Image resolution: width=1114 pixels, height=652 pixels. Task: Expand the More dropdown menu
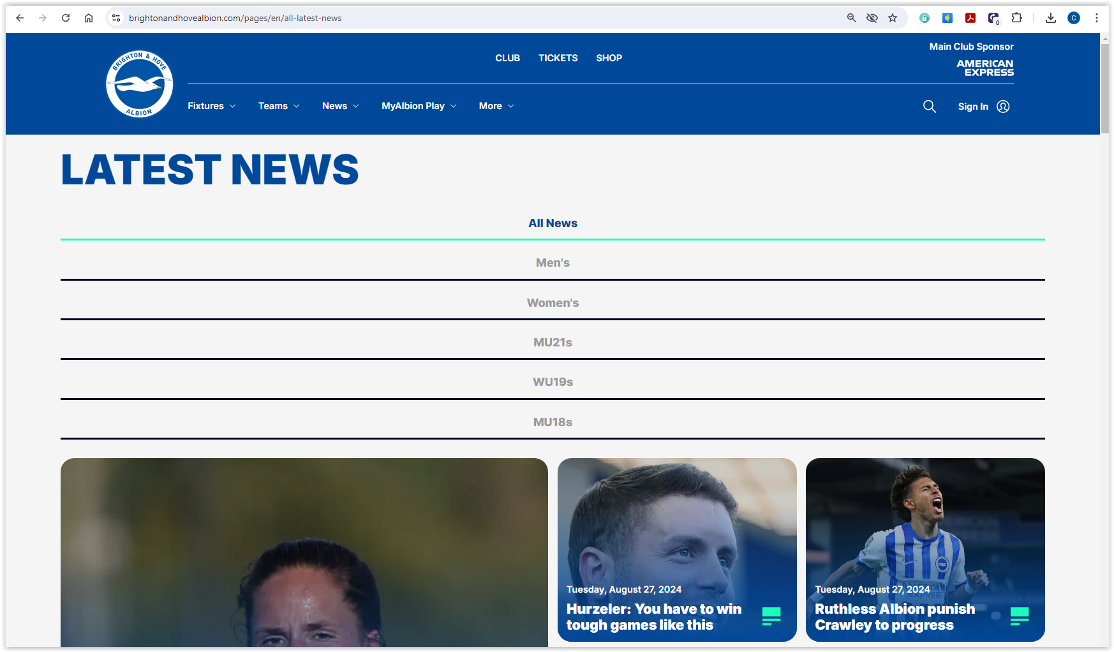496,106
